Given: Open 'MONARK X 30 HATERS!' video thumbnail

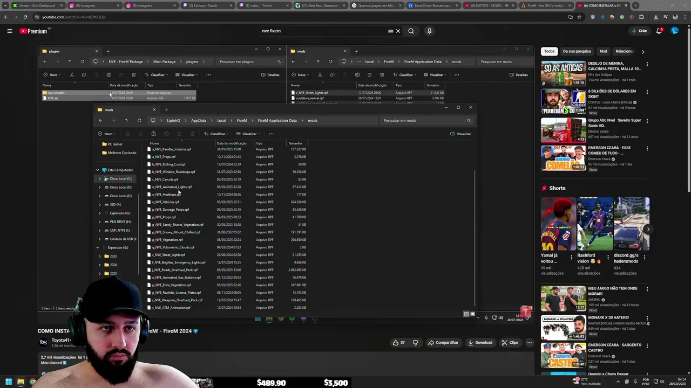Looking at the screenshot, I should (563, 327).
